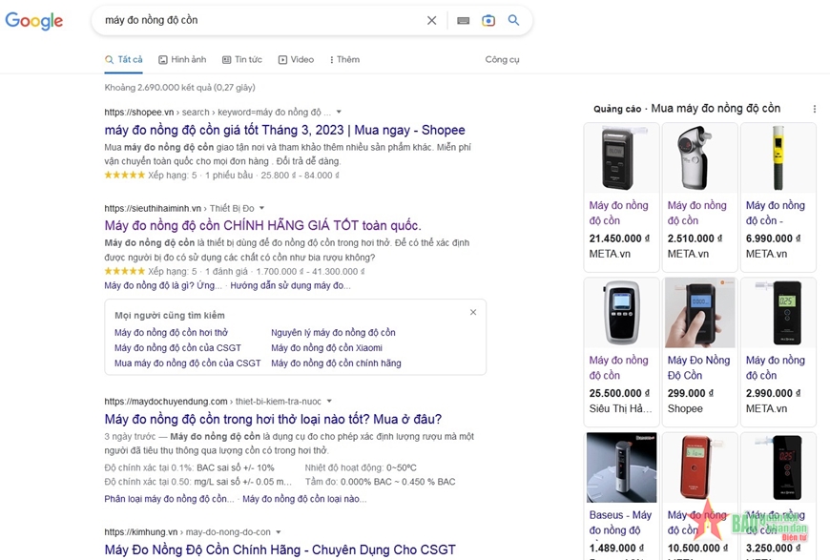830x560 pixels.
Task: Expand kimhung.vn result dropdown arrow
Action: point(279,532)
